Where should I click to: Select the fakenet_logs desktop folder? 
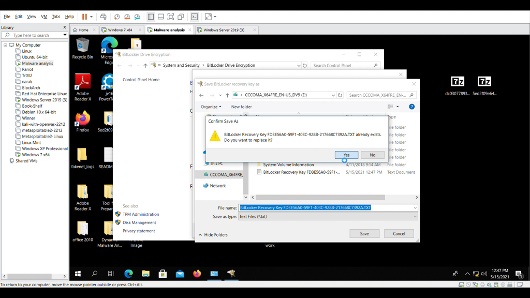(x=82, y=158)
